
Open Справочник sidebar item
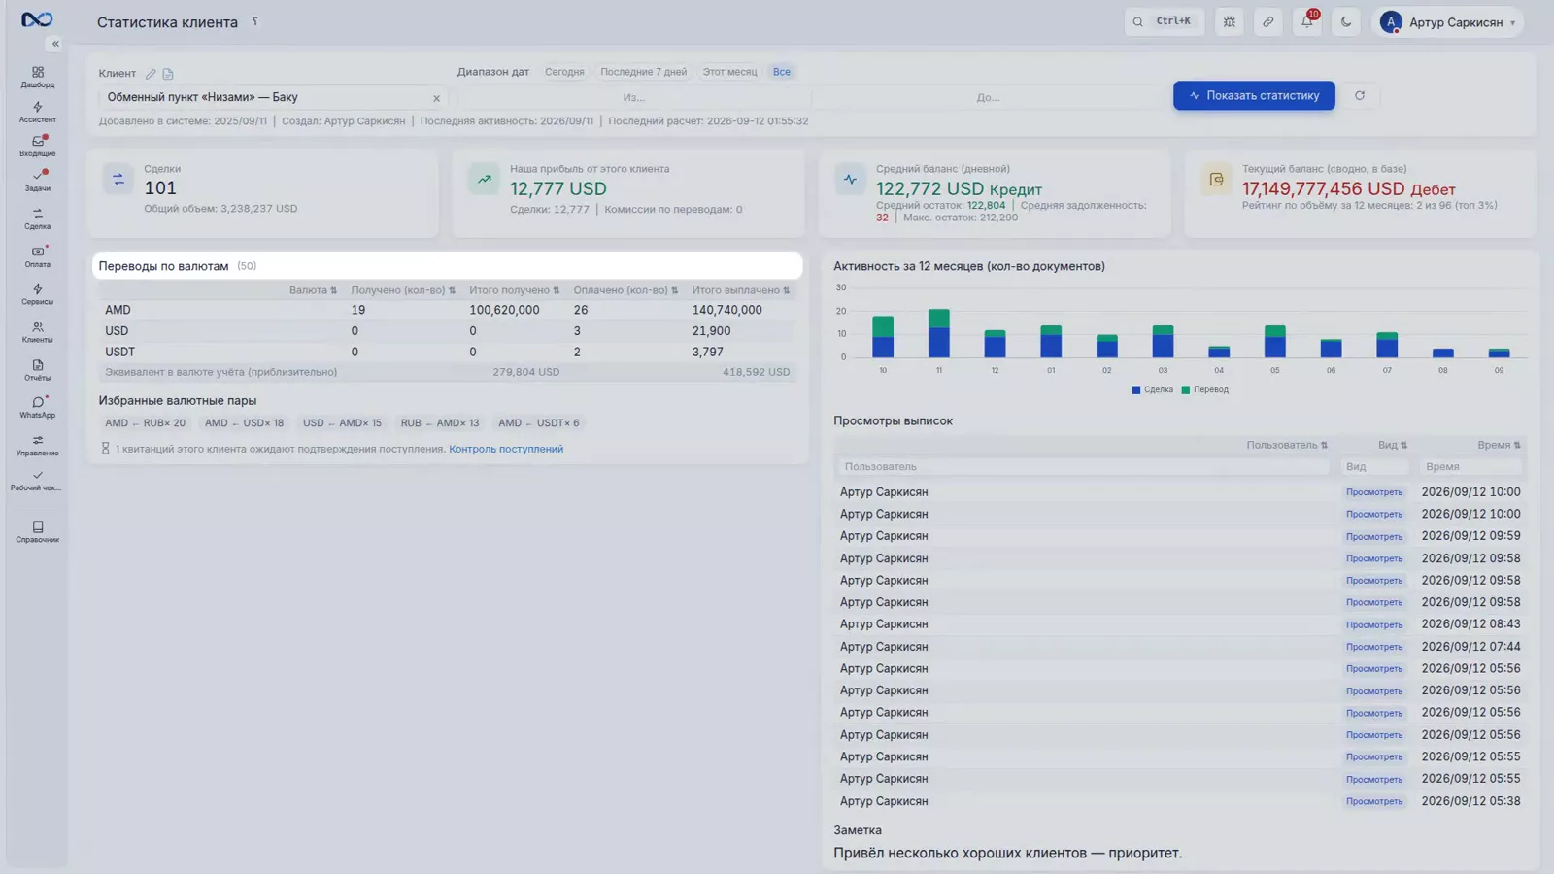pos(37,532)
